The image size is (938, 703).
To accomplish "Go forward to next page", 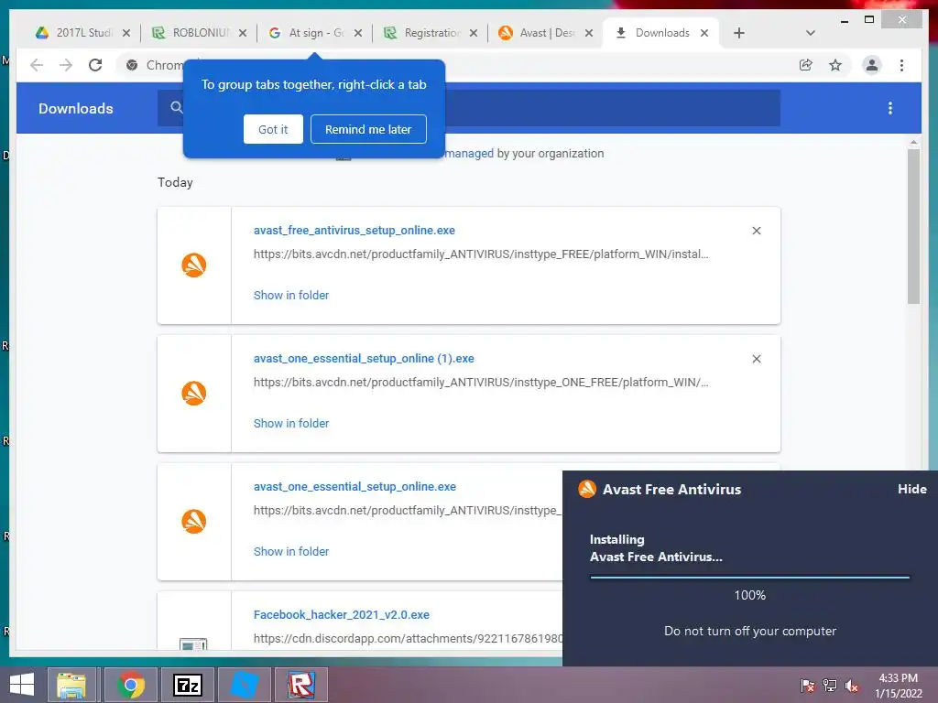I will (66, 65).
